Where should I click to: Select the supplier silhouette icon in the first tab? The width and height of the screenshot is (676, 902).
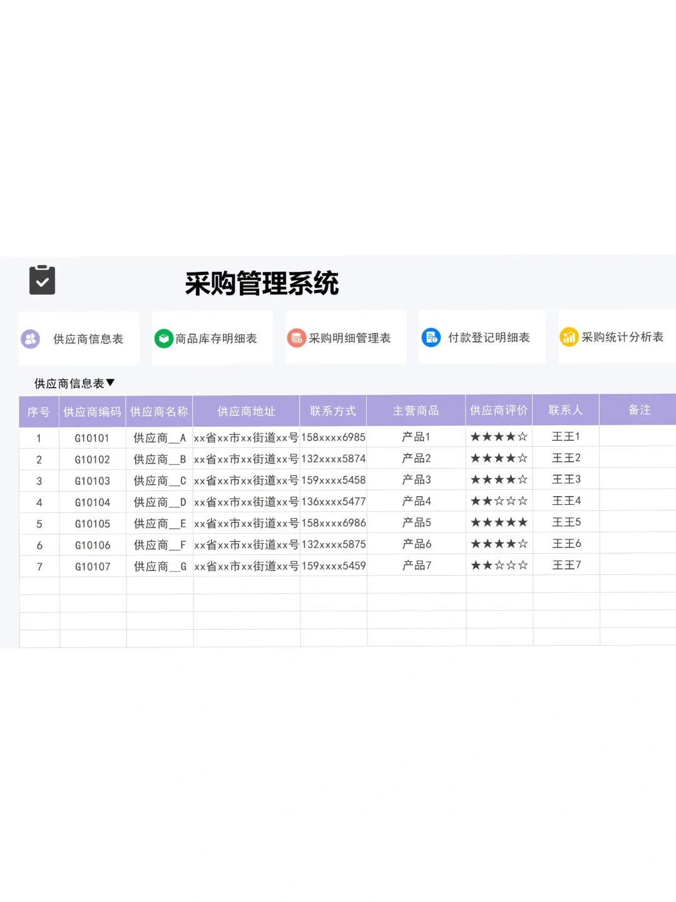click(x=30, y=338)
